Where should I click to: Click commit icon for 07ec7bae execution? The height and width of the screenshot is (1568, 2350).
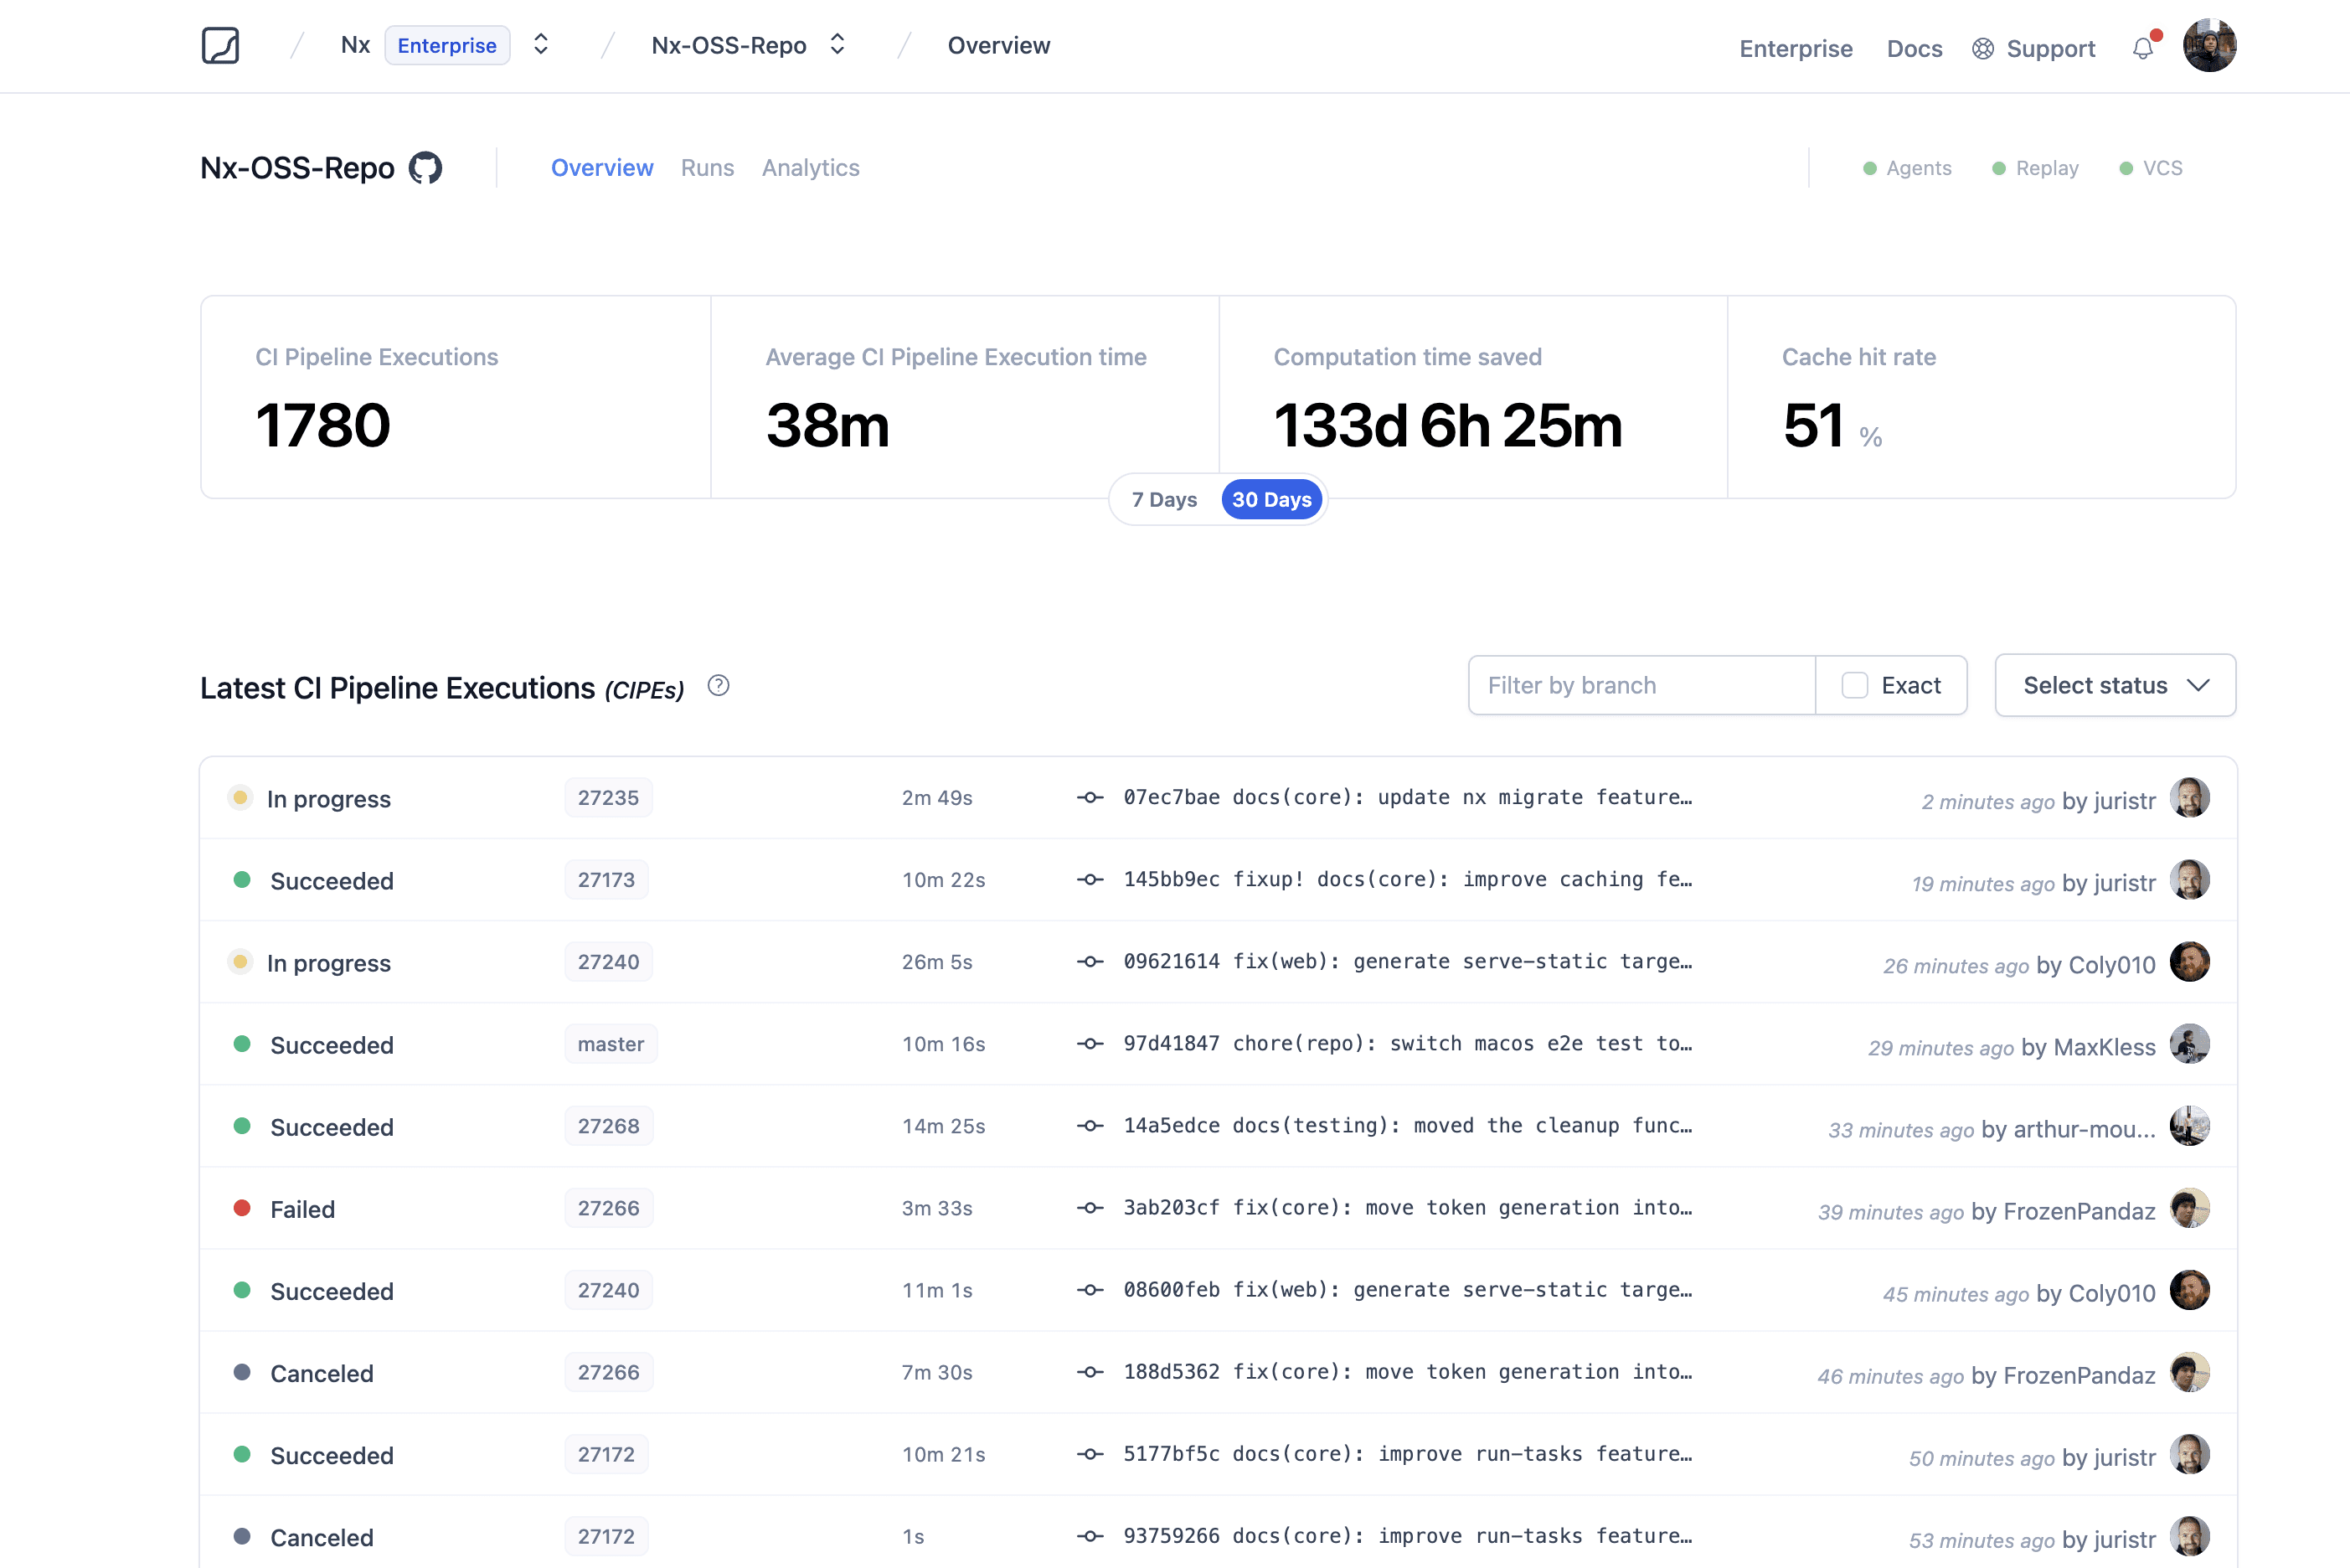click(1090, 798)
